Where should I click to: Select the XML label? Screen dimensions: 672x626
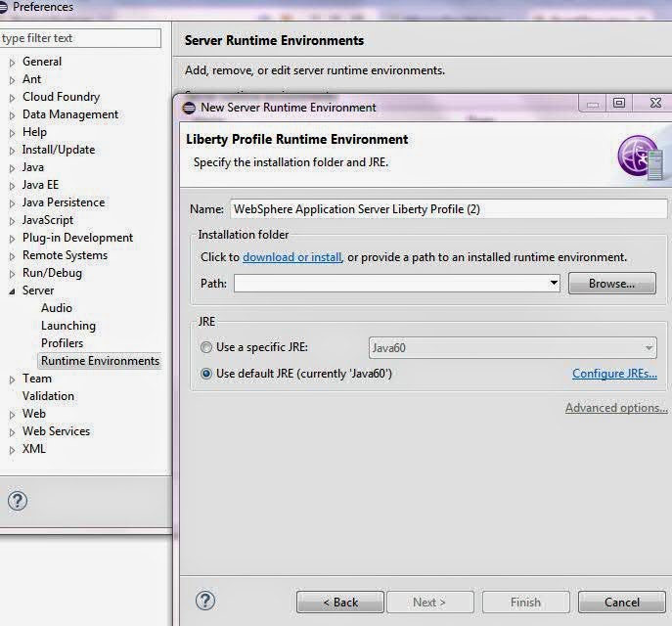pos(34,449)
